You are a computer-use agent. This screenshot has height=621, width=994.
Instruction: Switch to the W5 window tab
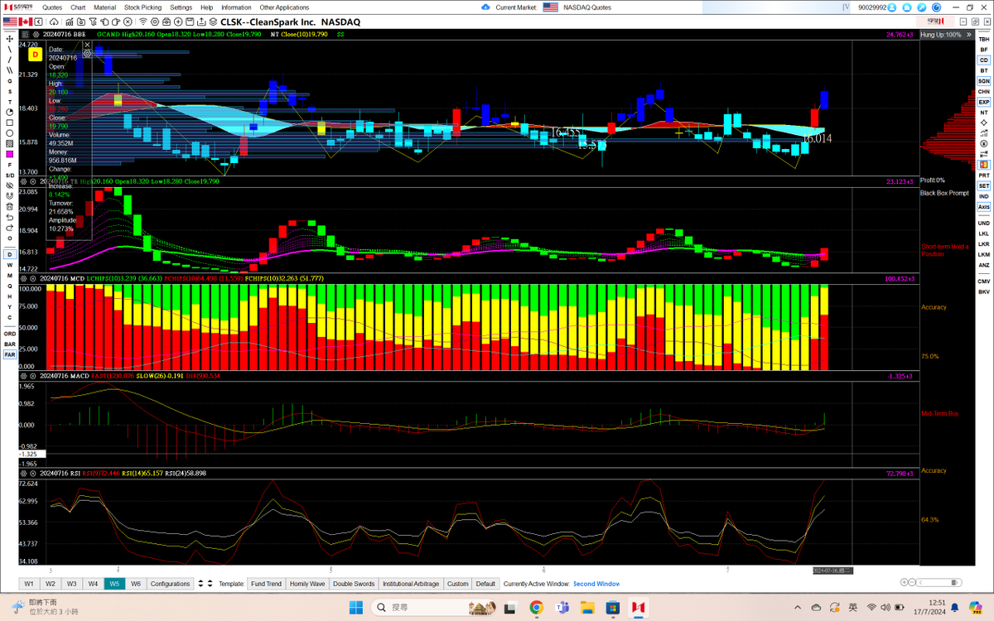[114, 584]
